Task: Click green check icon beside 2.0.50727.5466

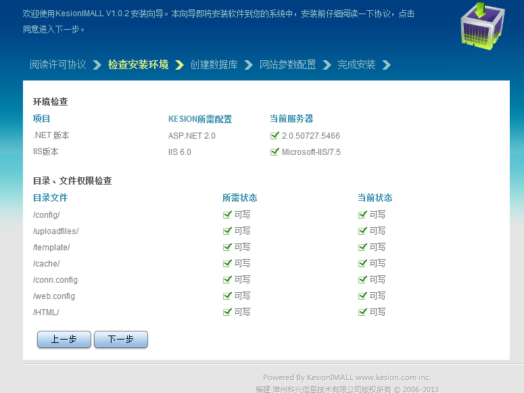Action: coord(275,135)
